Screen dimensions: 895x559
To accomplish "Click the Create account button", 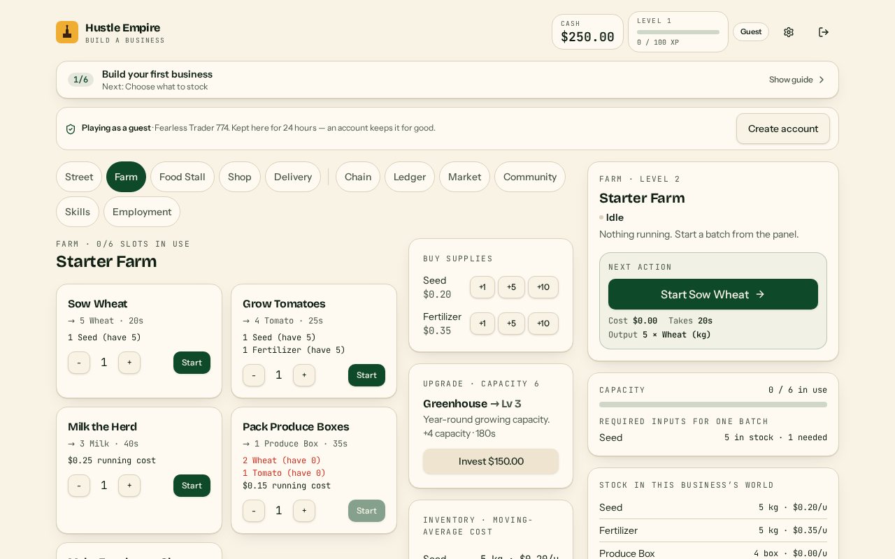I will click(783, 129).
